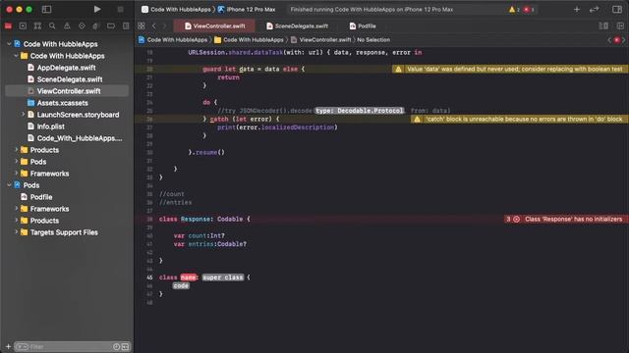
Task: Open the Report navigator
Action: tap(126, 26)
